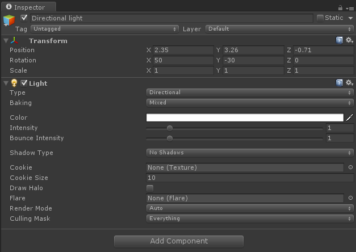This screenshot has height=252, width=356.
Task: Click the Light bulb component icon
Action: (x=14, y=83)
